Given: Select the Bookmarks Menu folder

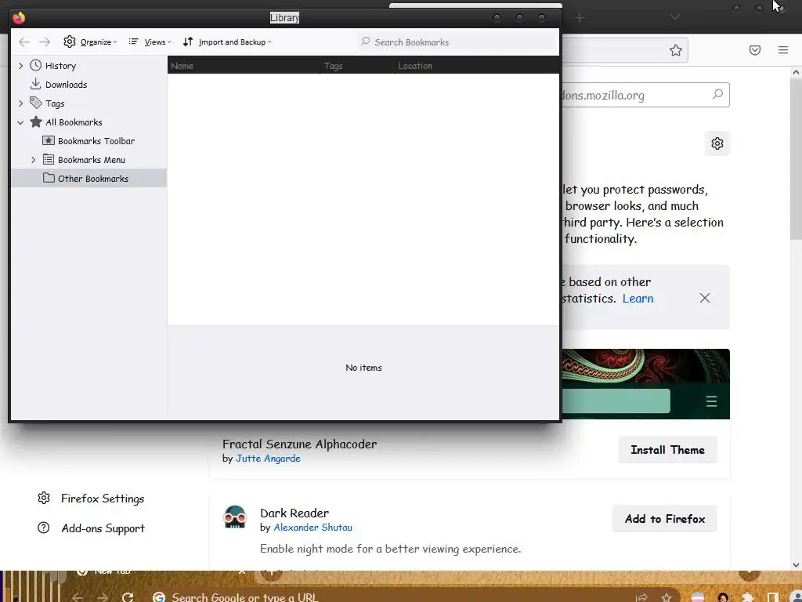Looking at the screenshot, I should [91, 160].
